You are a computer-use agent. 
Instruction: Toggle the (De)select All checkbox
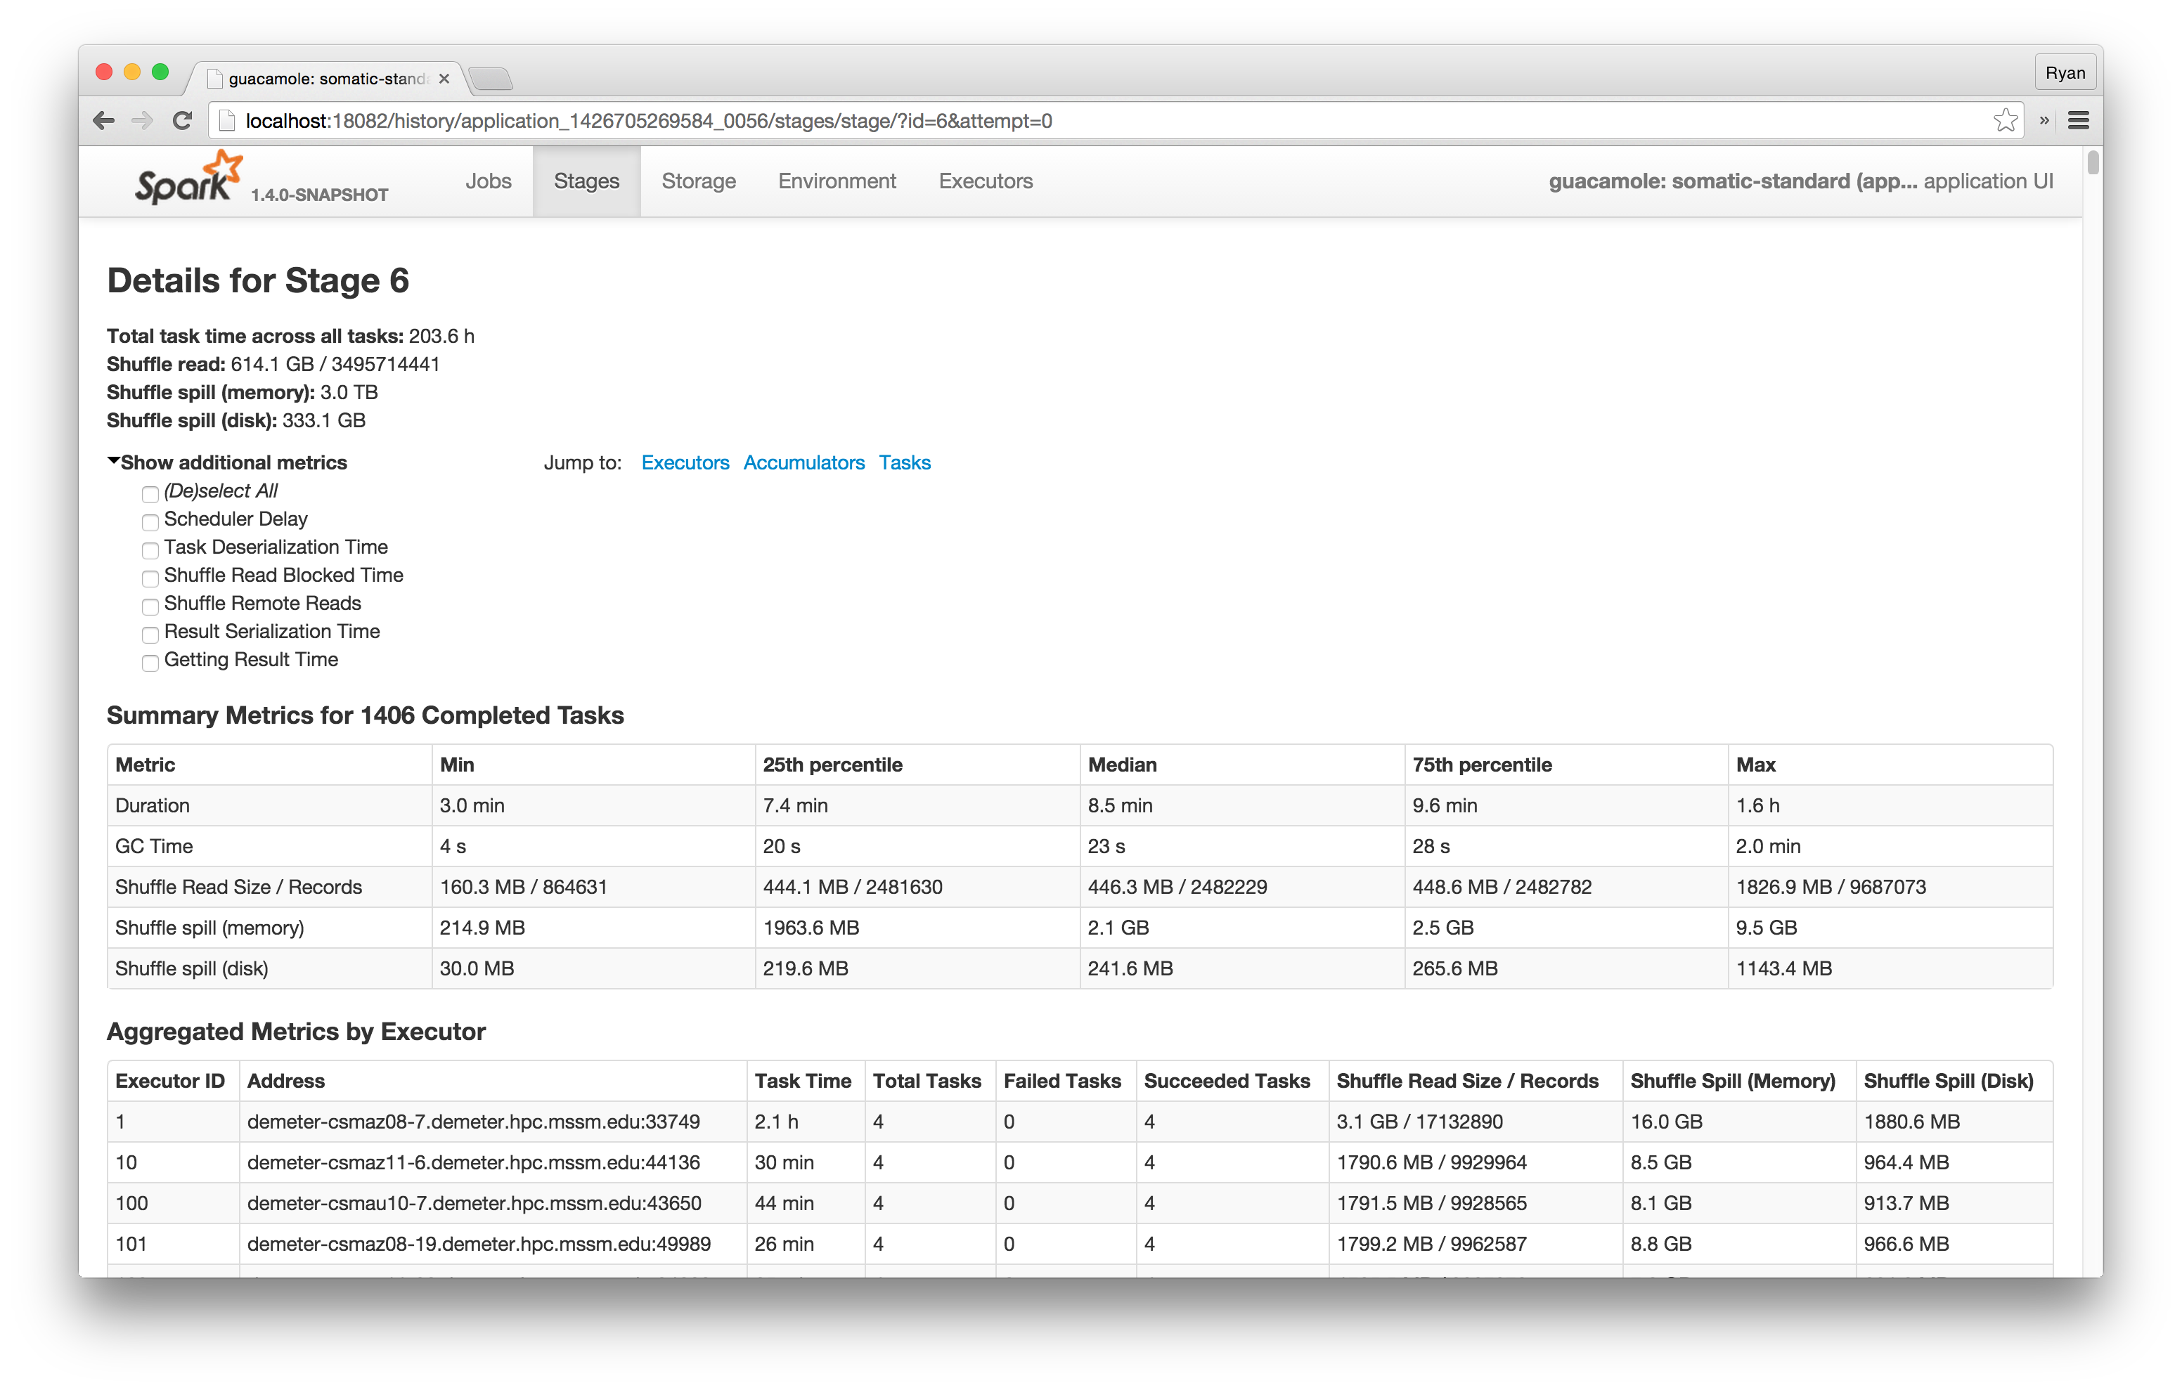(150, 494)
